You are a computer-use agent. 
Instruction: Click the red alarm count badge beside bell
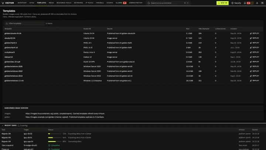click(249, 3)
